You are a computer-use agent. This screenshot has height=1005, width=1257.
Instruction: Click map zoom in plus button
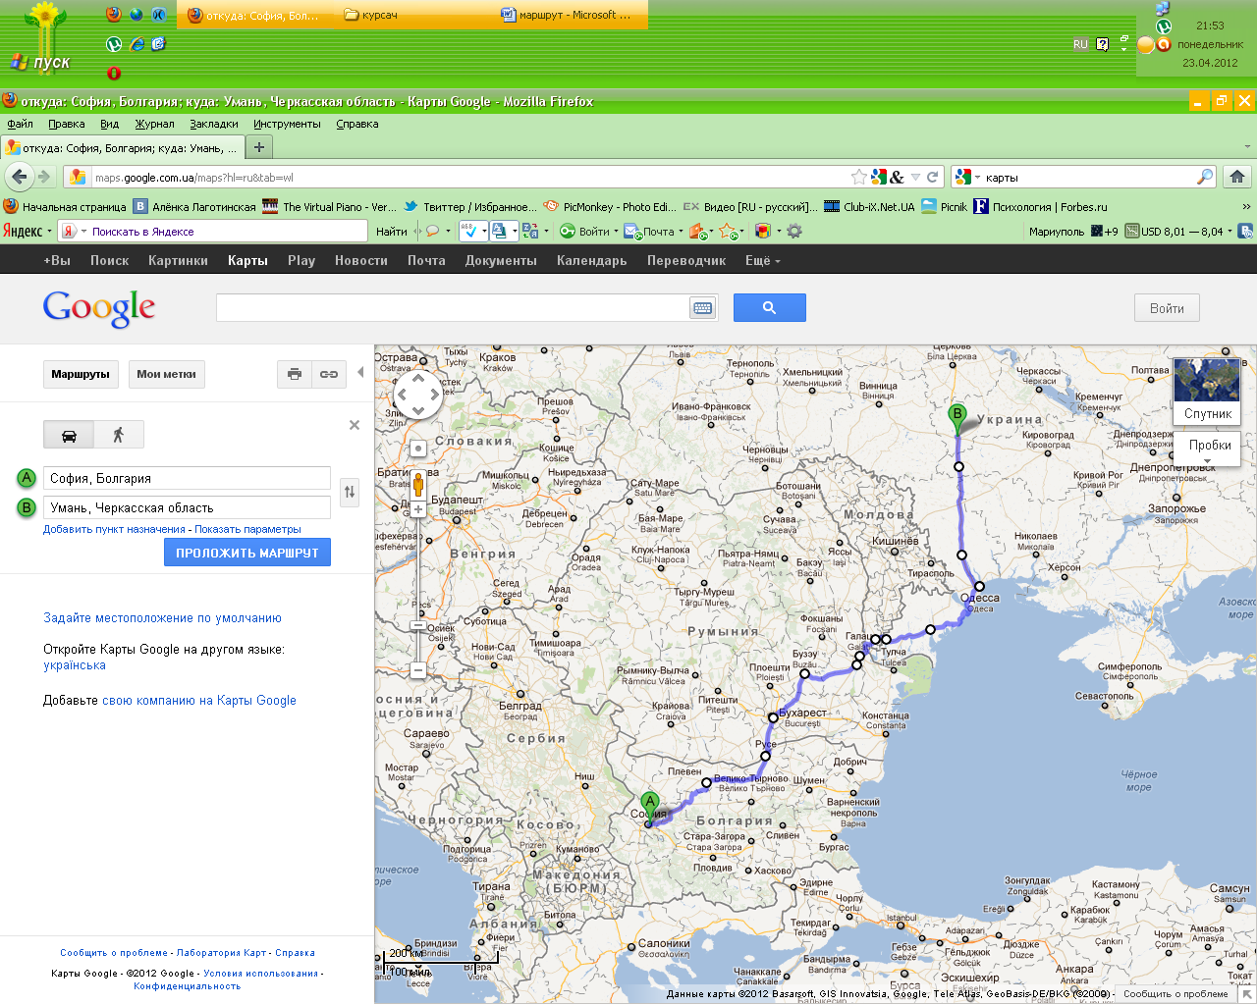pyautogui.click(x=418, y=509)
